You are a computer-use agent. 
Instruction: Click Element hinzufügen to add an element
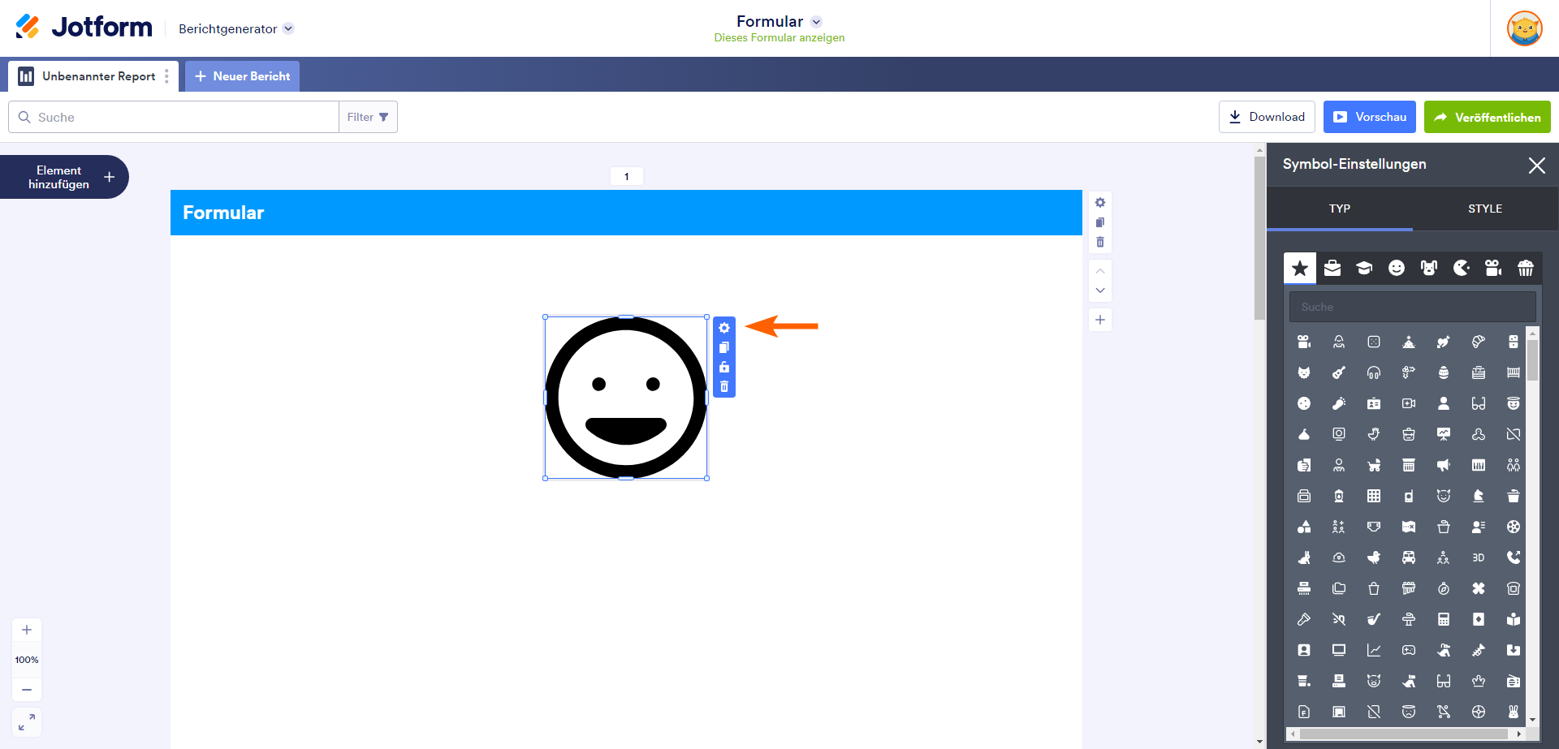click(64, 177)
